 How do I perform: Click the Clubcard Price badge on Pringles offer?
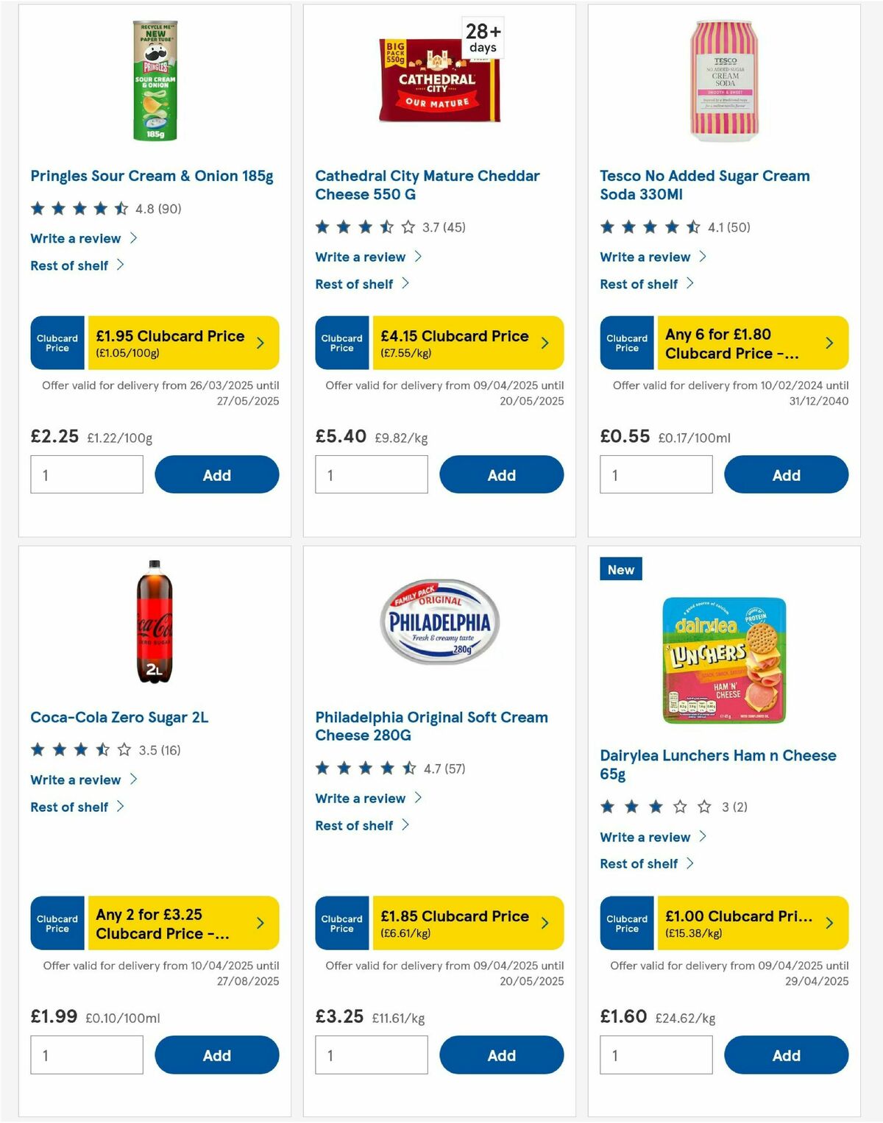coord(57,342)
